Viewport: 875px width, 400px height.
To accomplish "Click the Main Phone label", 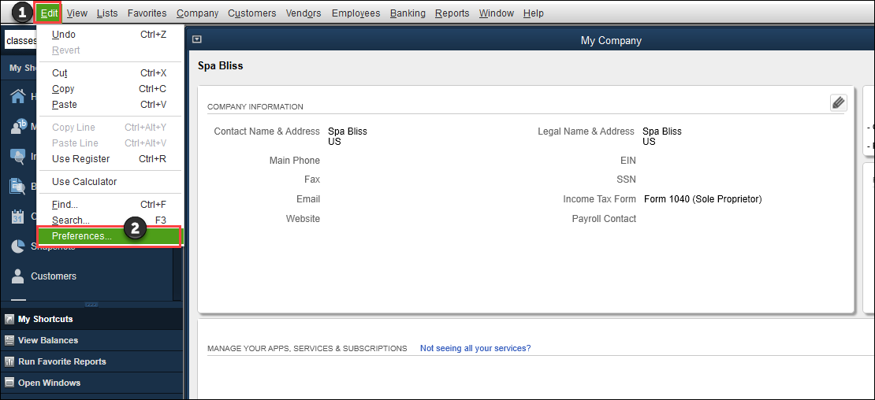I will coord(295,161).
